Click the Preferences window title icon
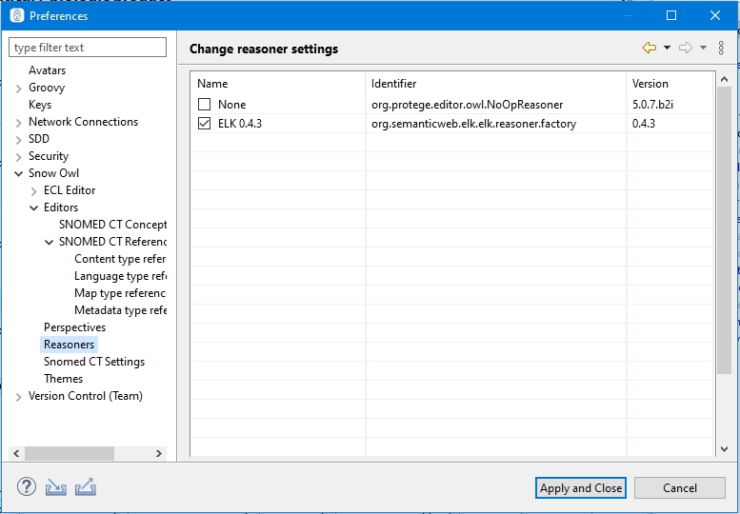The width and height of the screenshot is (740, 514). pyautogui.click(x=16, y=16)
